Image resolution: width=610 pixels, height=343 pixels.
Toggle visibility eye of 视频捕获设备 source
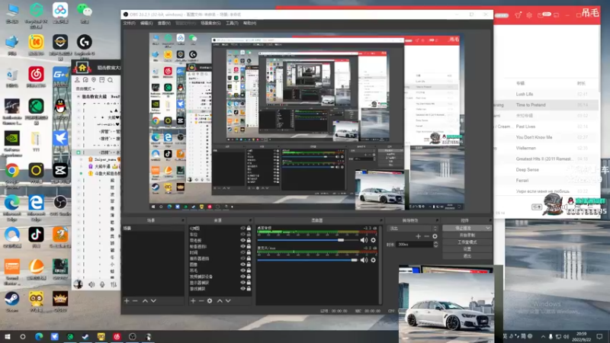pyautogui.click(x=242, y=277)
